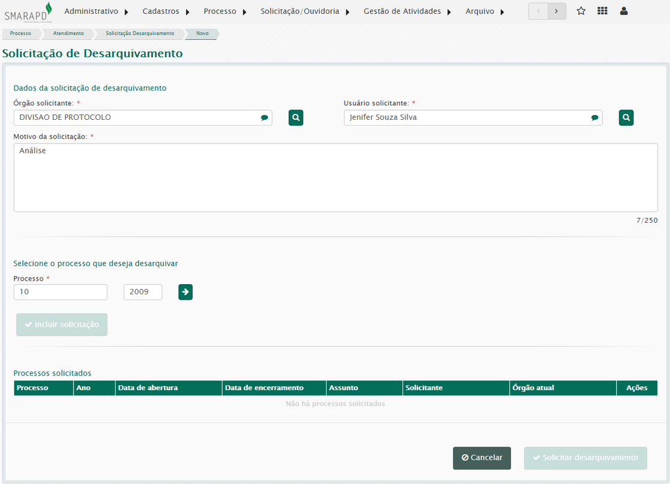Click the Cancelar button
This screenshot has height=484, width=670.
point(481,458)
